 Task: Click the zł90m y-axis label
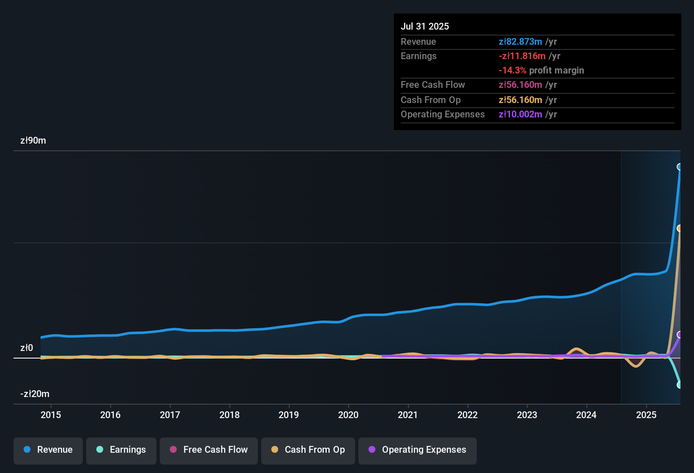tap(33, 141)
